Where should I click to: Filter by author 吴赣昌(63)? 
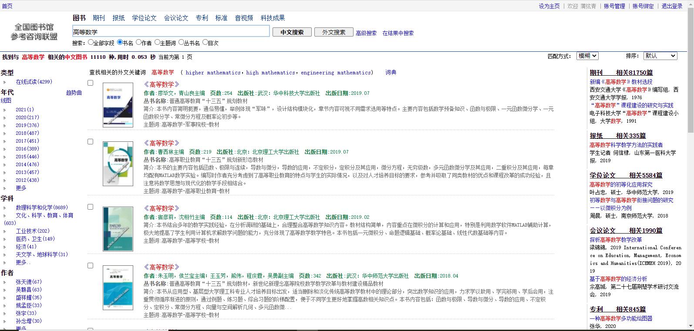tap(29, 290)
